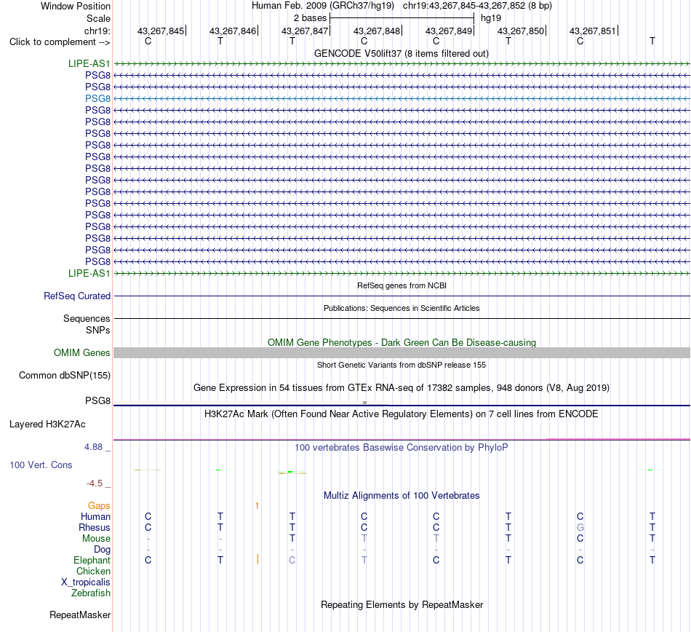Click the Zebrafish alignment row label

[91, 593]
